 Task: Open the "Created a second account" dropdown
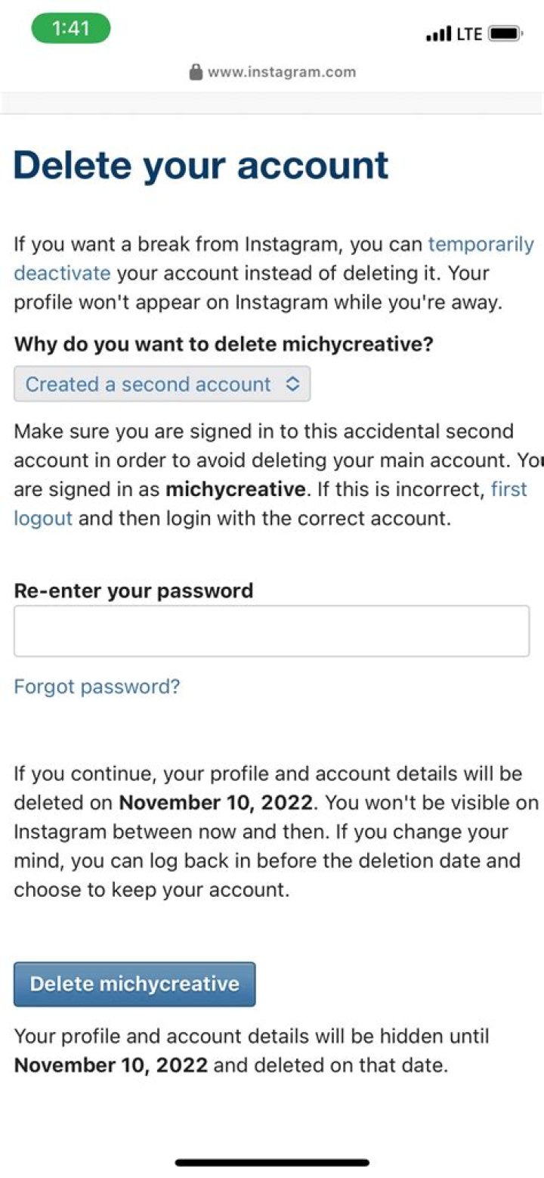click(162, 384)
